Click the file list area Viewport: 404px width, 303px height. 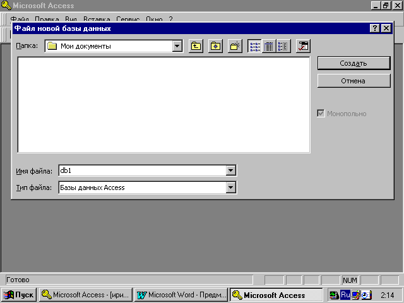tap(164, 105)
